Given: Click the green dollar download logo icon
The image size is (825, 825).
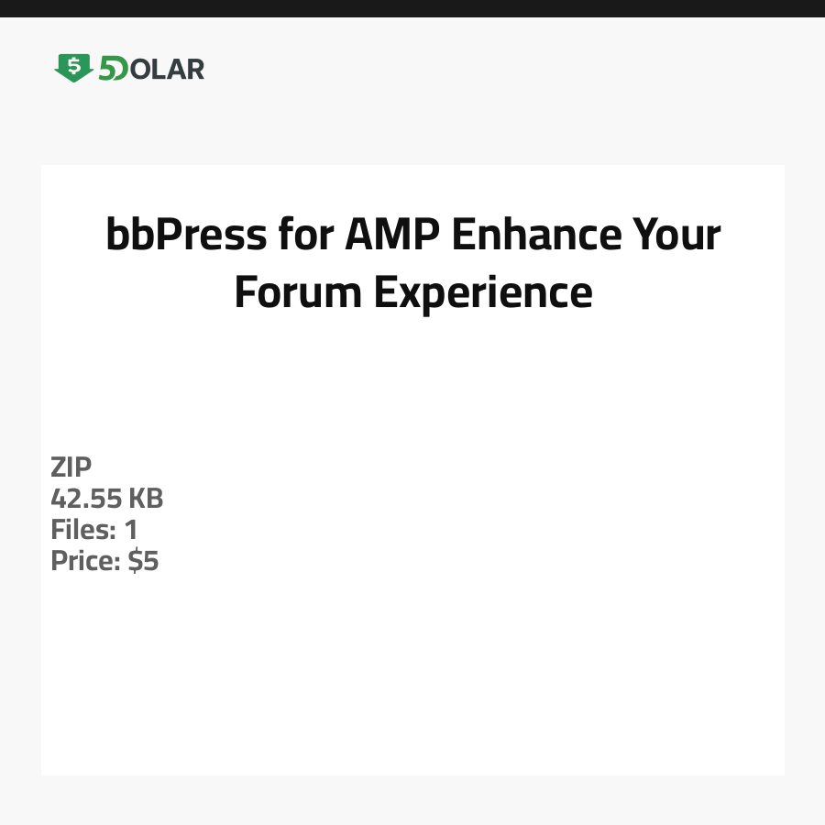Looking at the screenshot, I should (73, 68).
